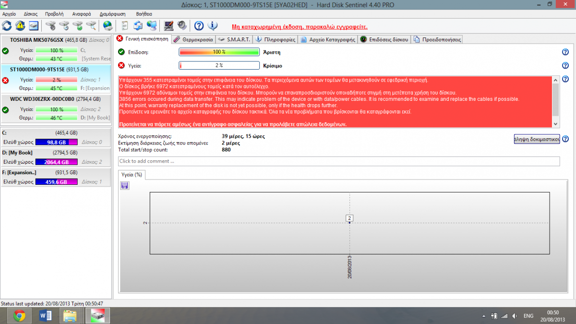The width and height of the screenshot is (576, 324).
Task: Click the monitor with pencil configuration icon
Action: coord(169,25)
